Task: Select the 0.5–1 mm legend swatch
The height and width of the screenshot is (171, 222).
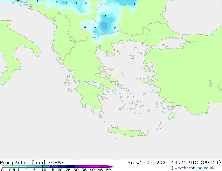Action: [14, 166]
